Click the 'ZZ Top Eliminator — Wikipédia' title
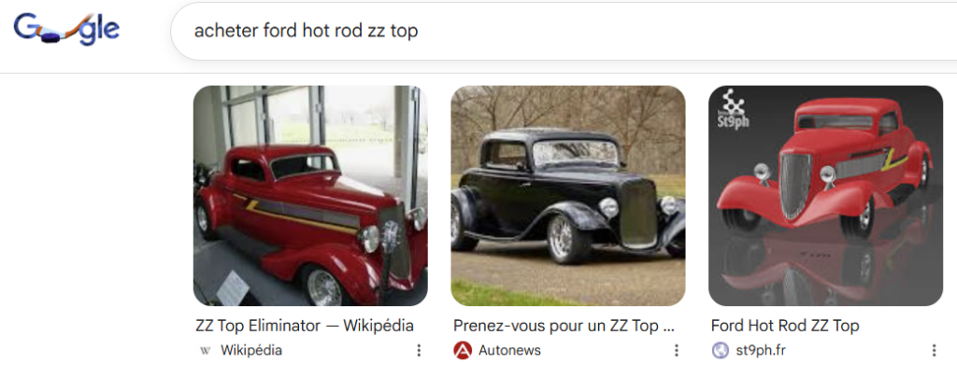The height and width of the screenshot is (377, 957). pos(305,326)
